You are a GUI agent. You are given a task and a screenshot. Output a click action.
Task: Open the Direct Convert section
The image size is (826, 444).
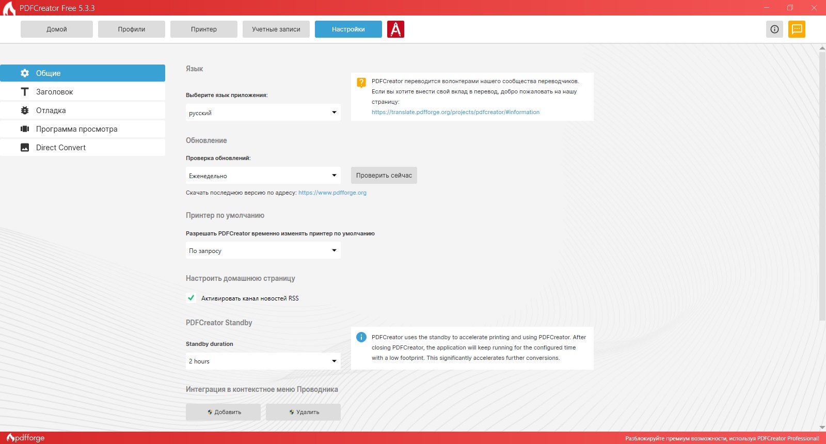[83, 148]
